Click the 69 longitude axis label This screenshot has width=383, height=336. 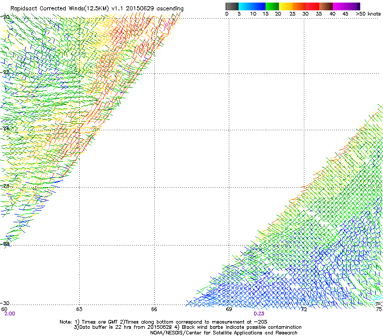229,309
